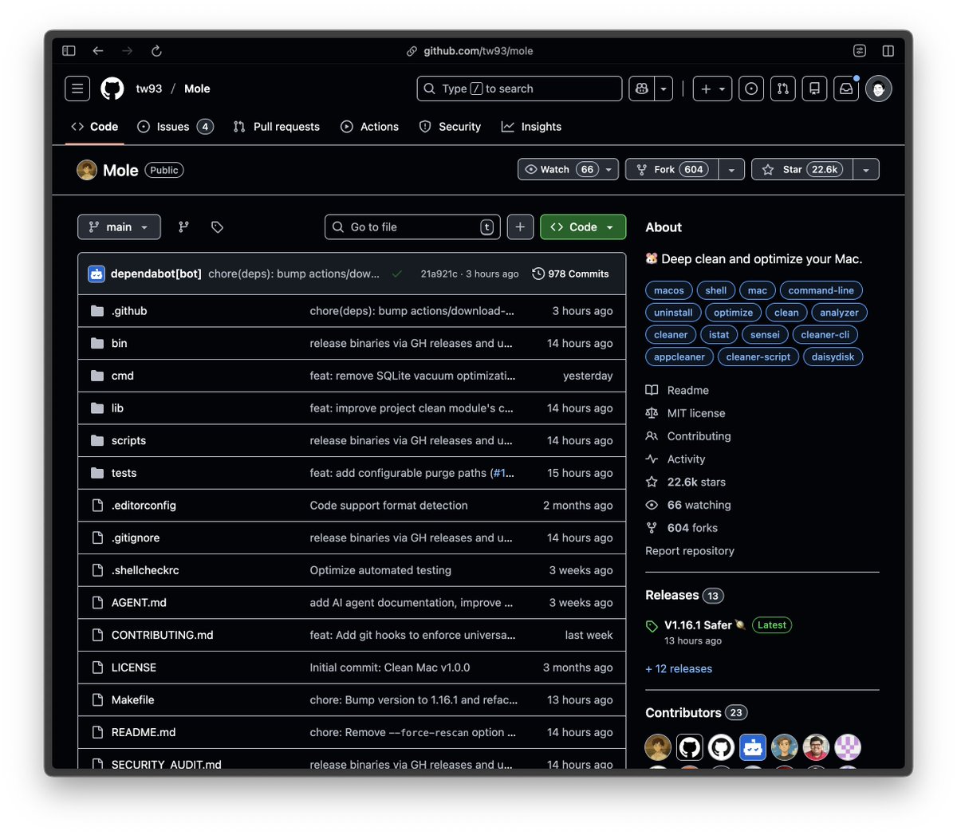
Task: Open the Security tab
Action: click(451, 127)
